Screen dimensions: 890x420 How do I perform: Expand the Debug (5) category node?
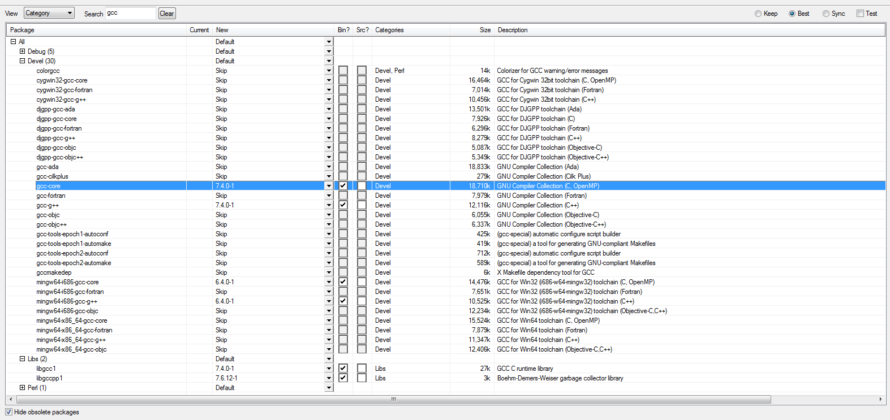[23, 51]
